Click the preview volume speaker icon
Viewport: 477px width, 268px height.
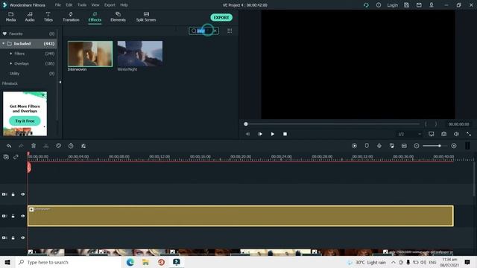click(x=456, y=134)
